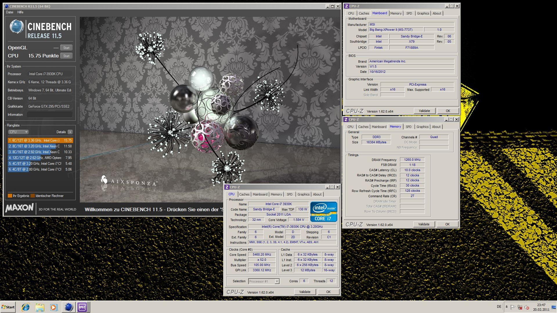
Task: Click the brown Identischer Rechner legend swatch
Action: point(33,196)
